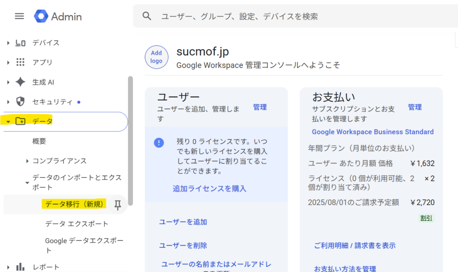
Task: Open the アプリ menu item
Action: (x=42, y=62)
